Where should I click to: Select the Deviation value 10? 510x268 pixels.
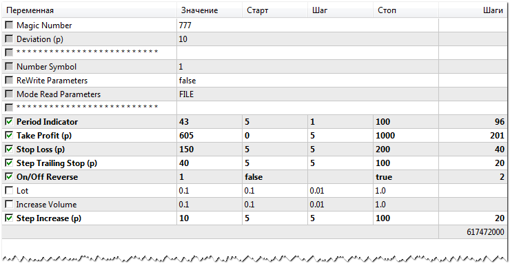[183, 39]
